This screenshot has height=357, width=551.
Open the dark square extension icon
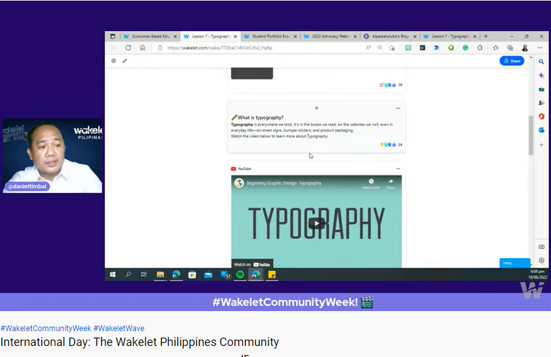point(422,48)
